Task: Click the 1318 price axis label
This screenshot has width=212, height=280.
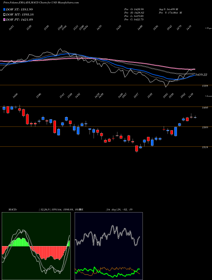Action: click(x=205, y=147)
